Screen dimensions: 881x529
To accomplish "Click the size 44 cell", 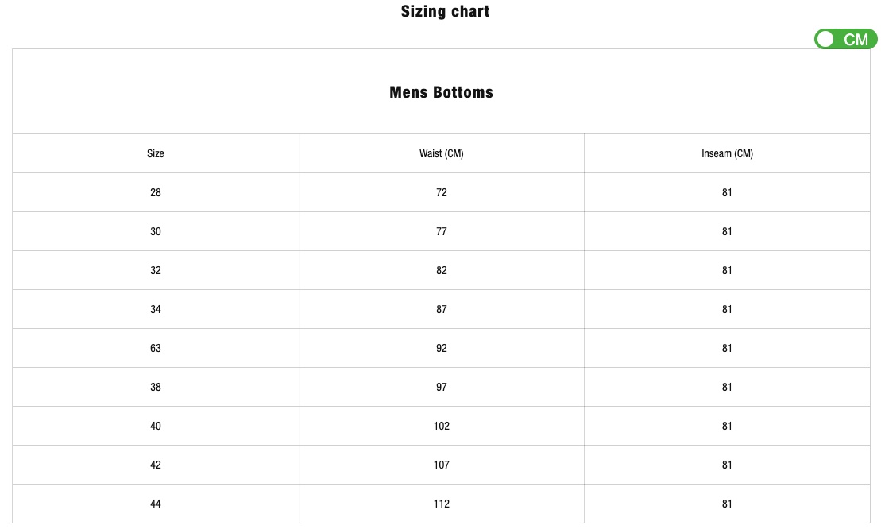I will click(156, 504).
